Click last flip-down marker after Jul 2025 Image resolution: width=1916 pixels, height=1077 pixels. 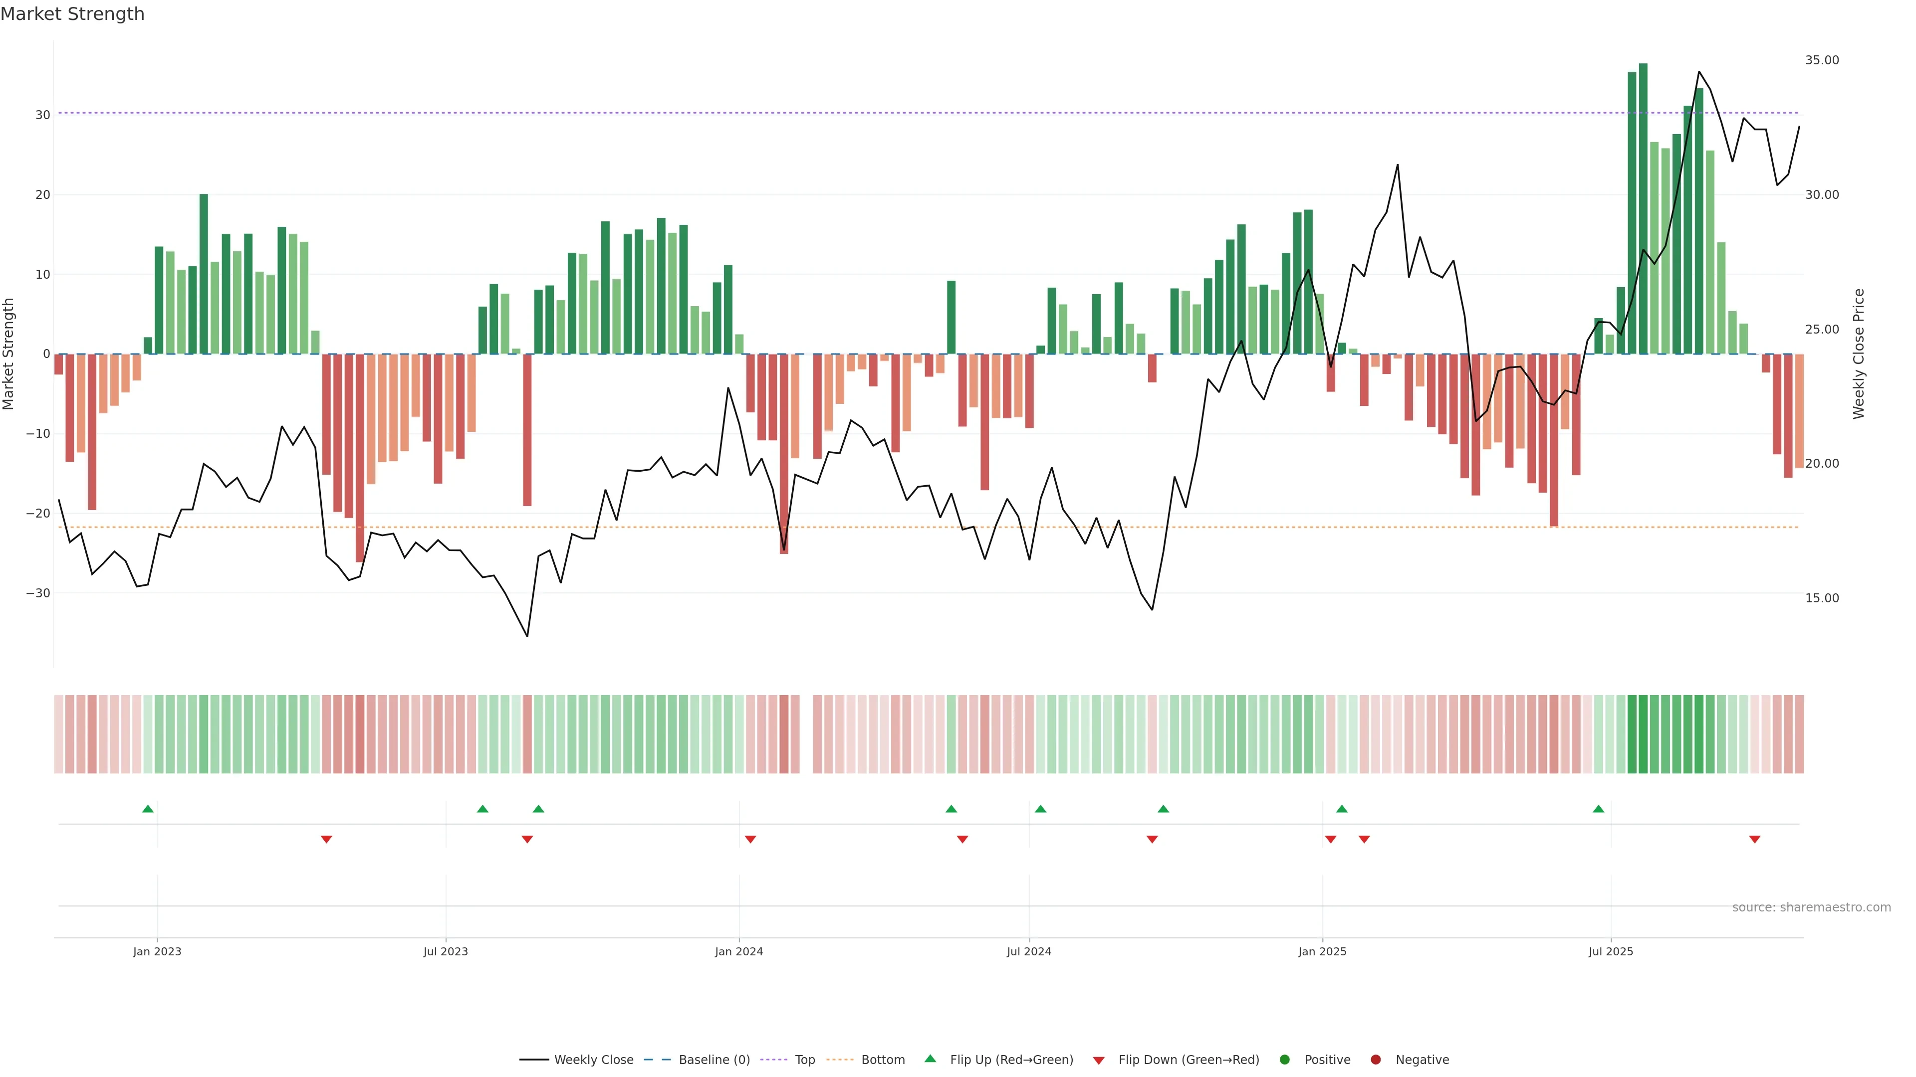[x=1755, y=839]
